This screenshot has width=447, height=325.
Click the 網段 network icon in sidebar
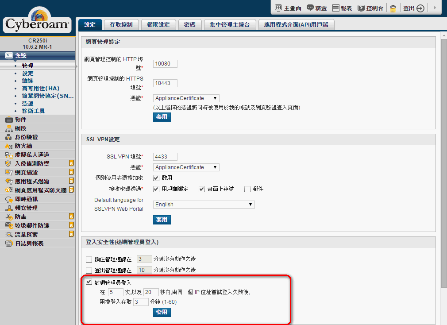(x=9, y=128)
